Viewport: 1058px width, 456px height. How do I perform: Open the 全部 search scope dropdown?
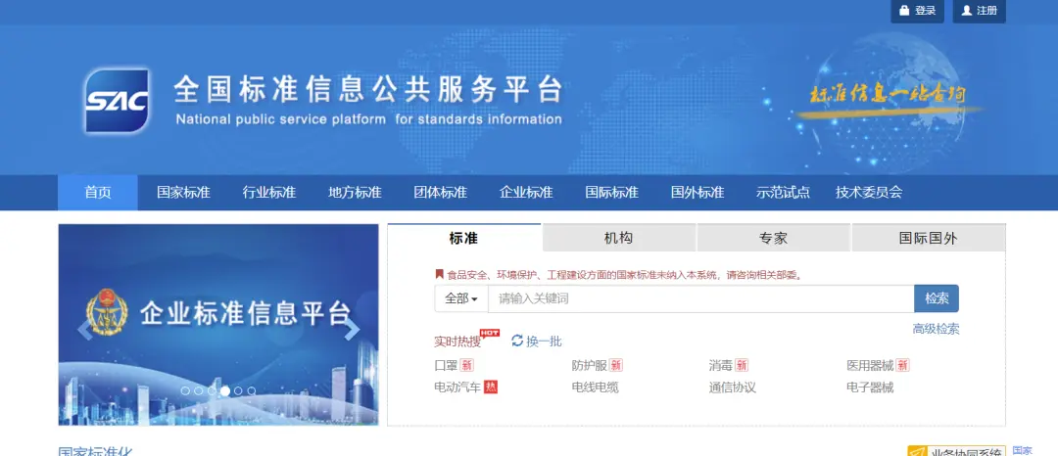tap(461, 298)
